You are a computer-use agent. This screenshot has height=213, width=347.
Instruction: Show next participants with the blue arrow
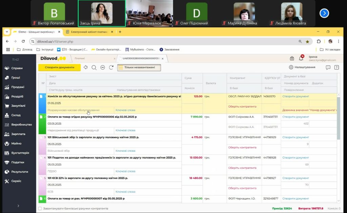(324, 13)
